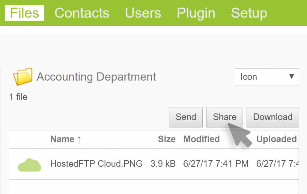Toggle the ascending sort arrow
The width and height of the screenshot is (307, 194).
click(x=79, y=140)
